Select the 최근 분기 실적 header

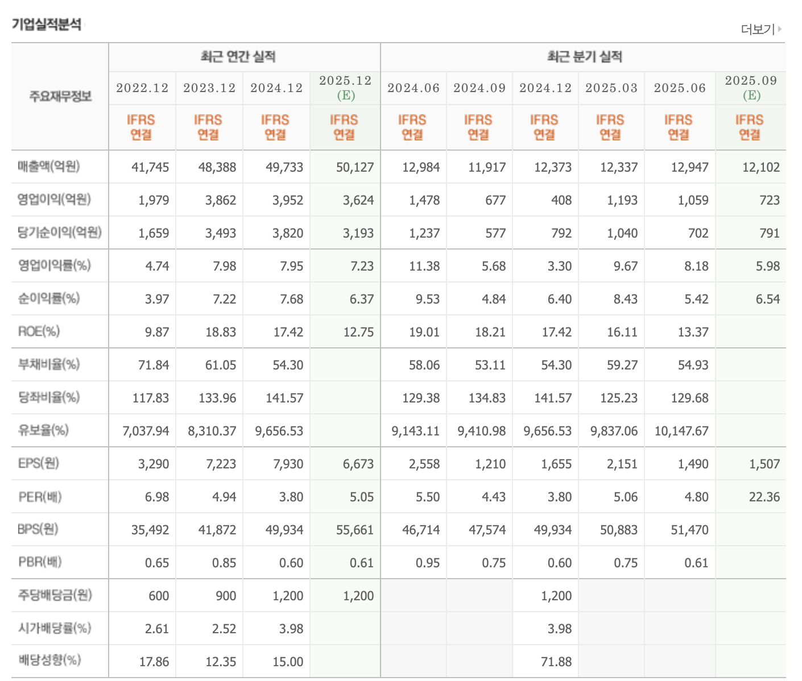pos(584,57)
